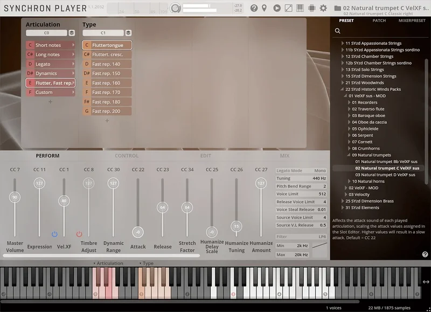
Task: Click the Type dimension layers icon
Action: click(x=128, y=33)
